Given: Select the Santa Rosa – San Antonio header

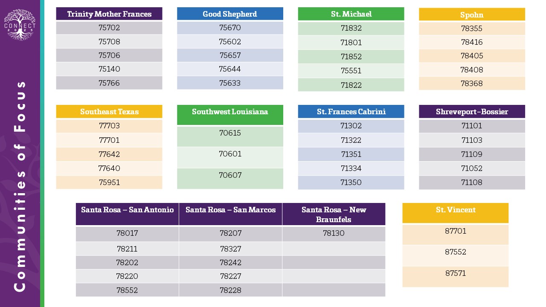Looking at the screenshot, I should click(127, 210).
